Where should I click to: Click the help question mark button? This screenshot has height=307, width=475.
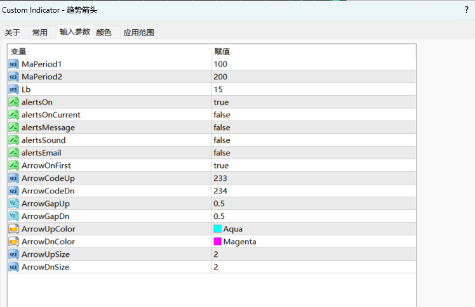467,10
